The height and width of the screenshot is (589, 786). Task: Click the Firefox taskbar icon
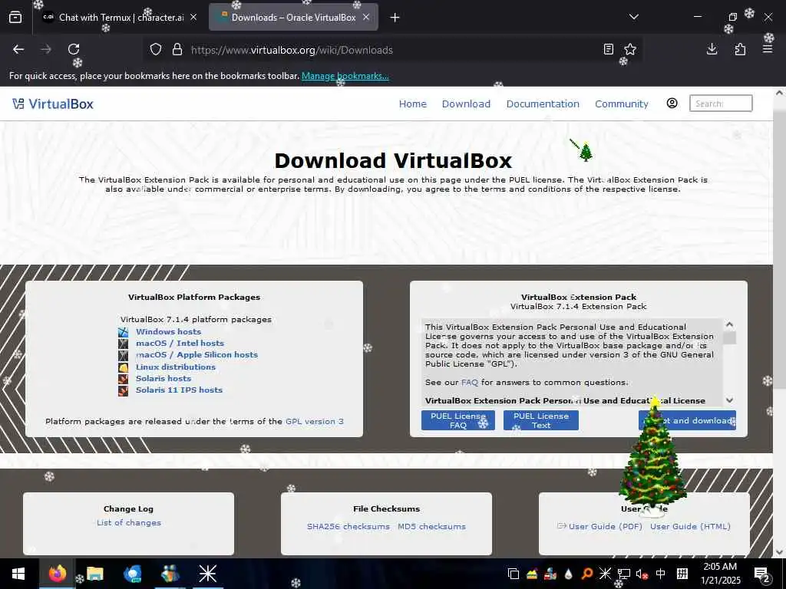coord(57,574)
